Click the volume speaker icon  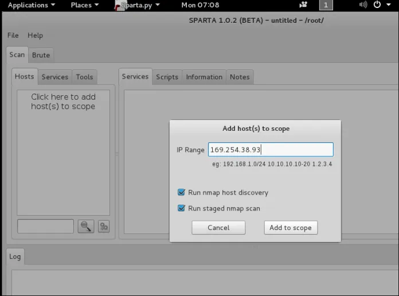coord(363,5)
